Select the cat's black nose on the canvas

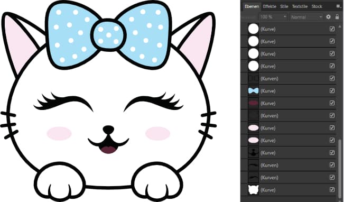coord(108,130)
